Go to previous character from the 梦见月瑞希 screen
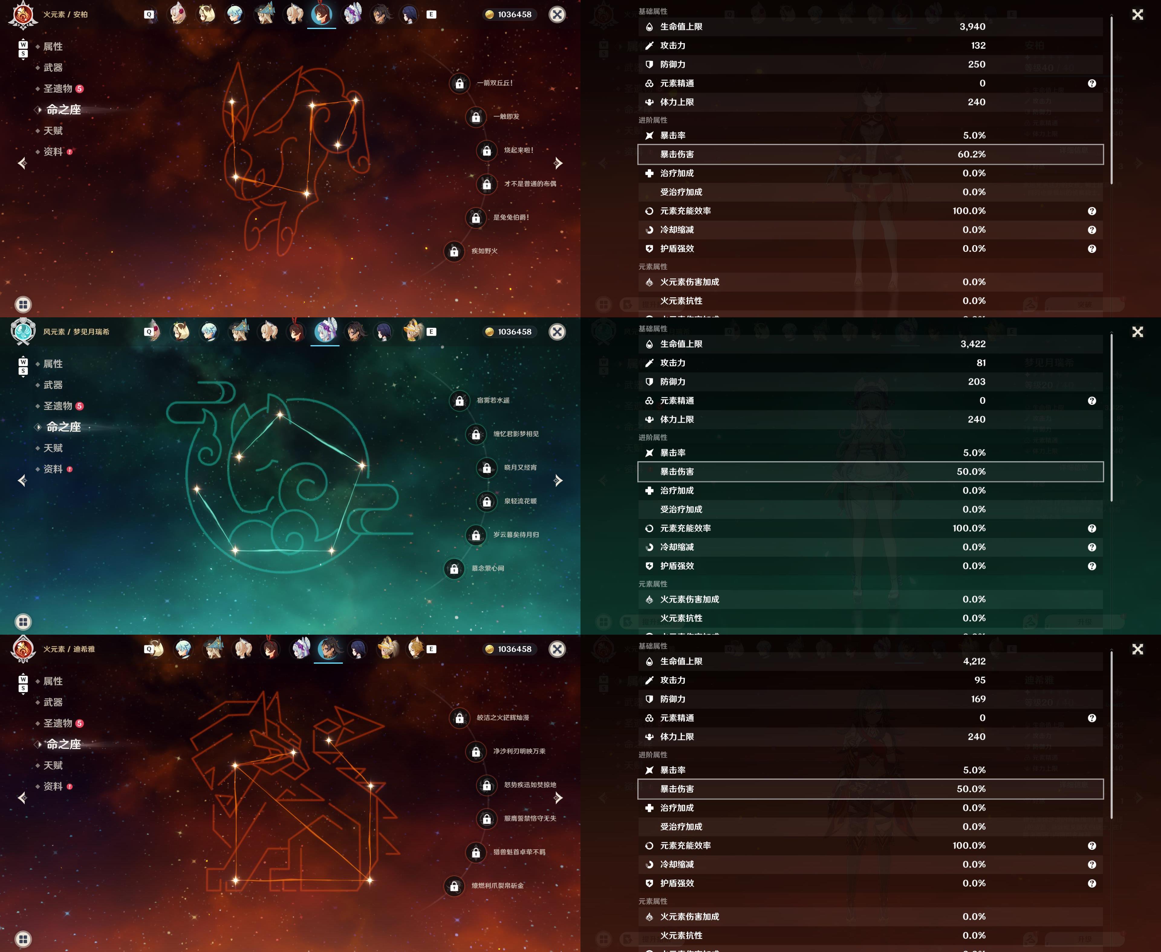This screenshot has width=1161, height=952. coord(22,481)
